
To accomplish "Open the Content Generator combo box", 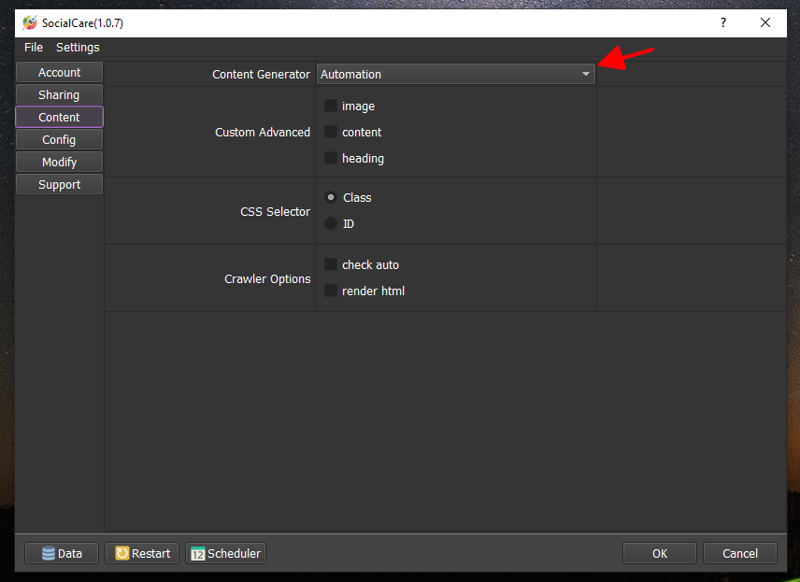I will (x=456, y=74).
